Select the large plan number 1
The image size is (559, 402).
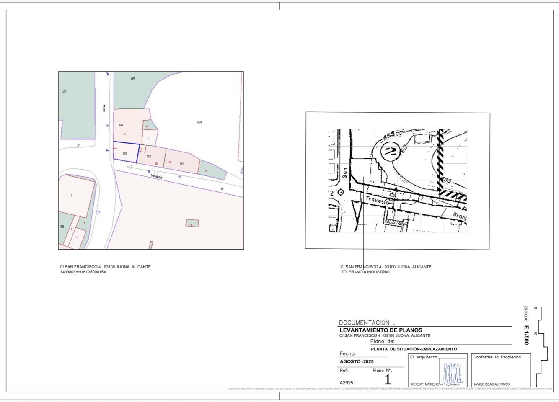click(388, 380)
